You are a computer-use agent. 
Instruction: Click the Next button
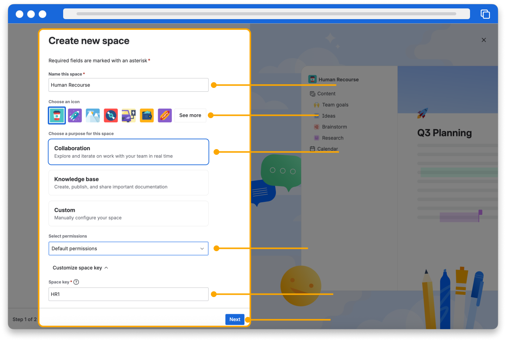coord(235,320)
